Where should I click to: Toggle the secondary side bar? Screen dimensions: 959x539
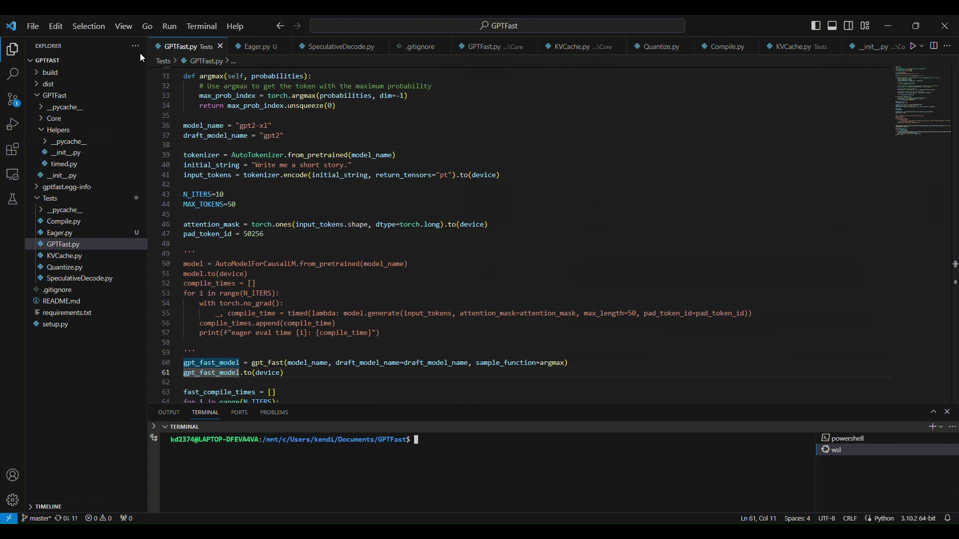(x=849, y=25)
